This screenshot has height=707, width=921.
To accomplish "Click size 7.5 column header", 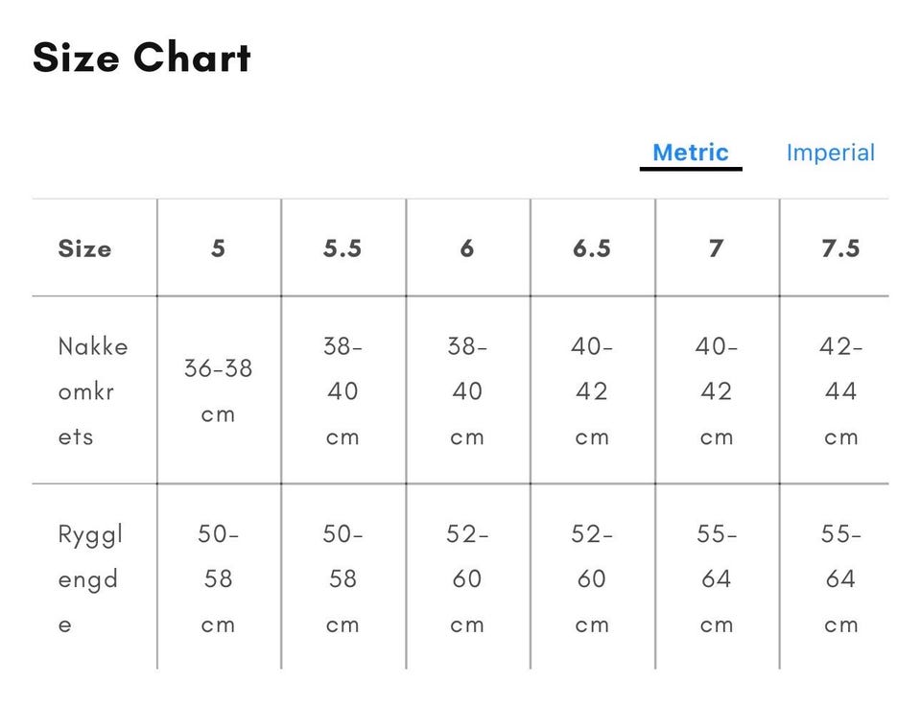I will (x=840, y=248).
